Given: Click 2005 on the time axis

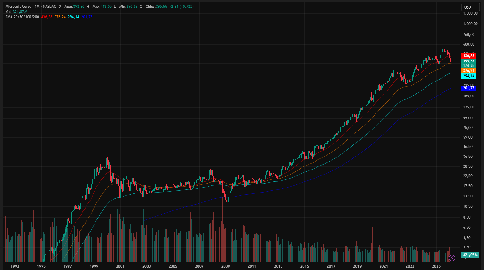Looking at the screenshot, I should click(173, 266).
